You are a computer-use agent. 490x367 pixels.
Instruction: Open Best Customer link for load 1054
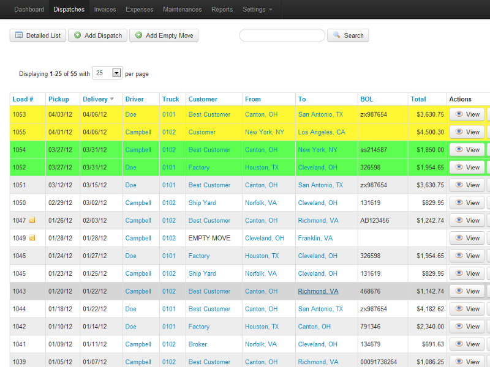pyautogui.click(x=209, y=150)
